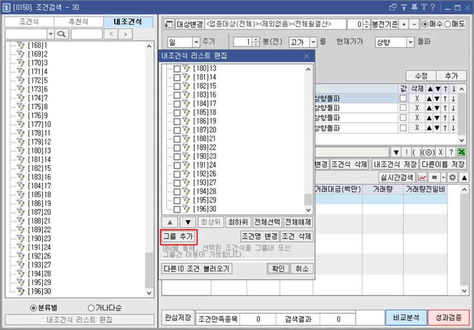The image size is (474, 330).
Task: Click the plus button next to 봉전기준
Action: tap(404, 24)
